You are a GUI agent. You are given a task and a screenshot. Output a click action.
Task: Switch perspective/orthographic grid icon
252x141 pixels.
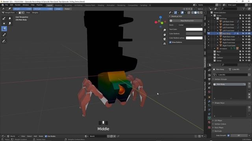point(165,43)
